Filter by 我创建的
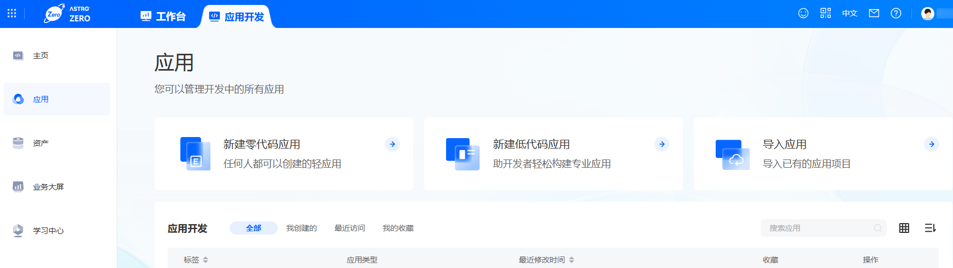The image size is (953, 268). 301,228
